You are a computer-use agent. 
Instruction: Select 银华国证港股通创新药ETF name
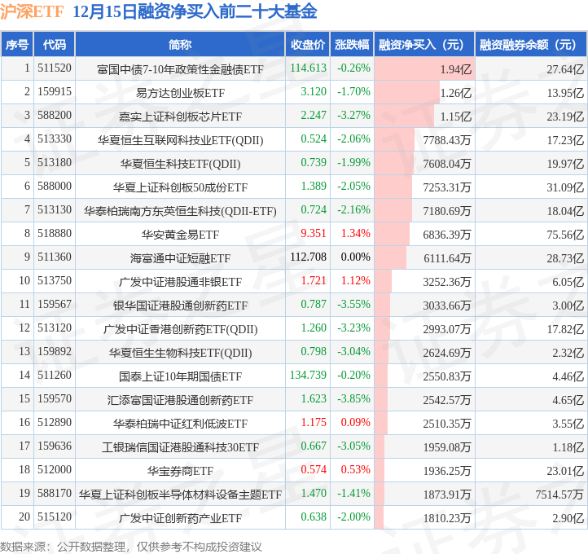(180, 306)
